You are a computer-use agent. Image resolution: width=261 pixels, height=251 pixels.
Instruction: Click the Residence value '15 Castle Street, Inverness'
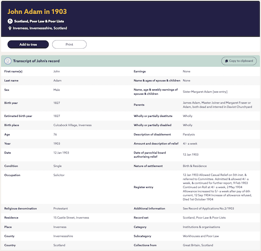[x=71, y=218]
